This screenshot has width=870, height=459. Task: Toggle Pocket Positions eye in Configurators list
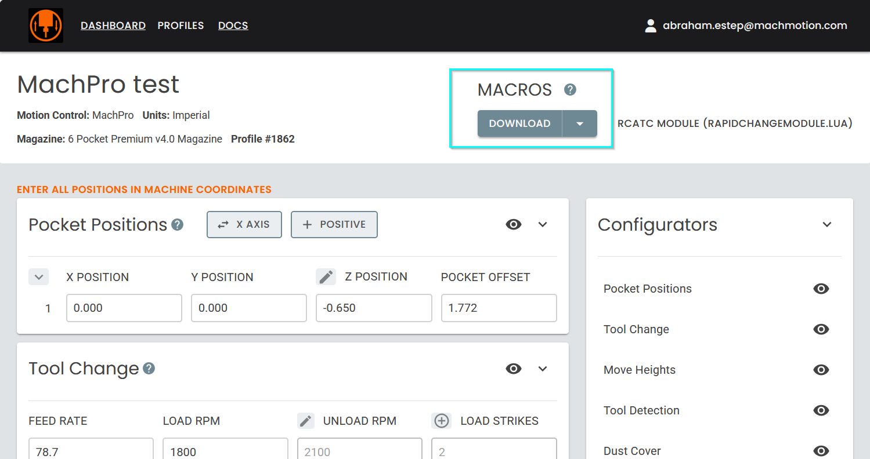point(821,289)
